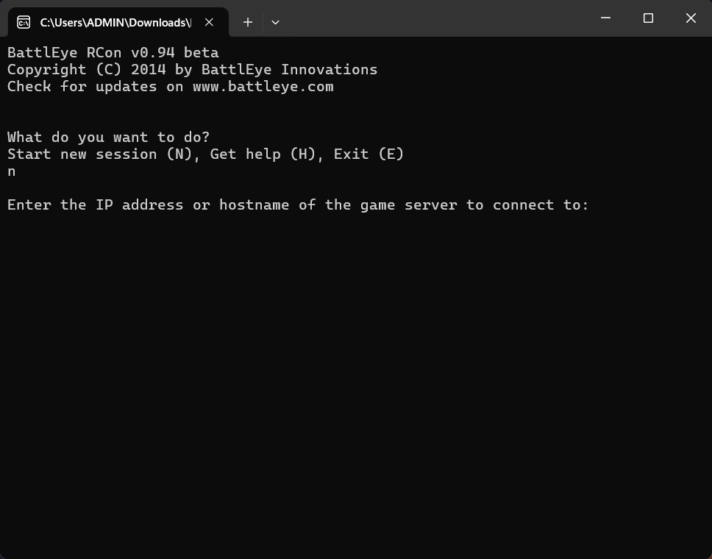Click the typed n response line

[11, 171]
